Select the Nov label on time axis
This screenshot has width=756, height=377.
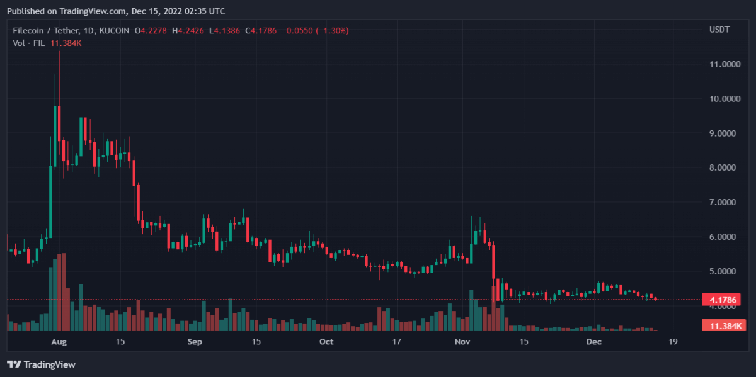(x=462, y=342)
